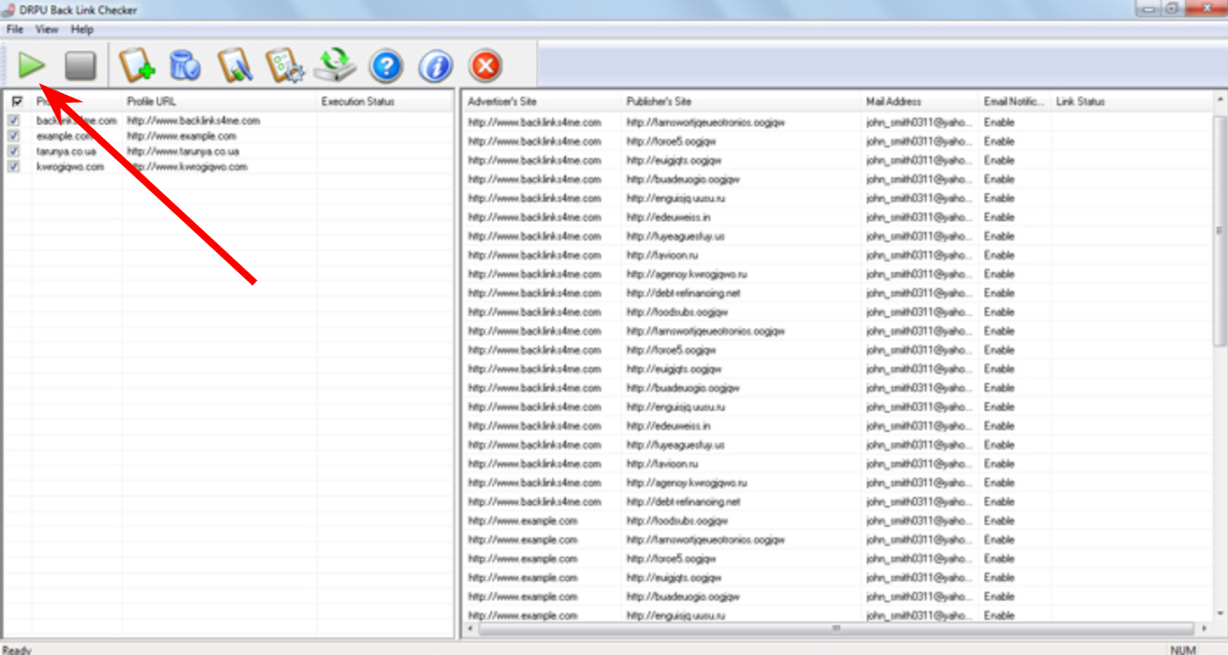
Task: Toggle the kwogiqwo.com profile checkbox
Action: [x=14, y=167]
